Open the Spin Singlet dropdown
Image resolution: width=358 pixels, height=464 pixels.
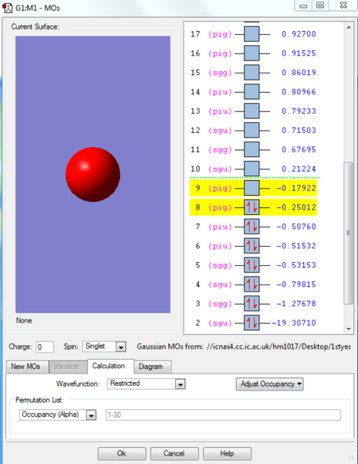(x=120, y=346)
